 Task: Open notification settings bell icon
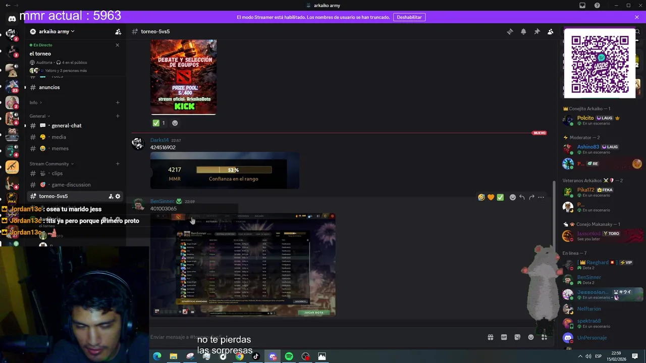[x=523, y=31]
